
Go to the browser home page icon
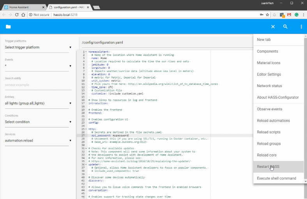(x=23, y=15)
